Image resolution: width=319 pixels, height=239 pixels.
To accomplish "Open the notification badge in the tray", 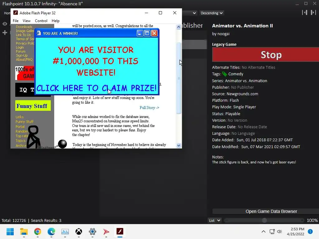I will click(x=310, y=232).
